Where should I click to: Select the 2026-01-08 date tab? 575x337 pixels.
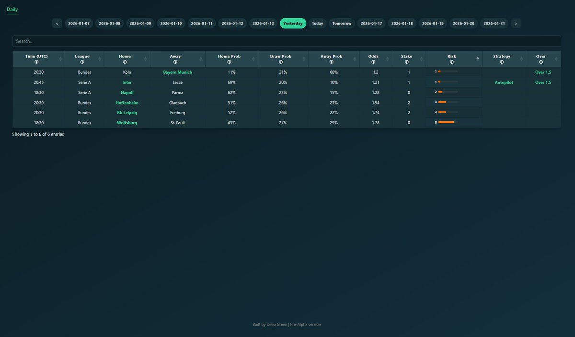(x=110, y=23)
